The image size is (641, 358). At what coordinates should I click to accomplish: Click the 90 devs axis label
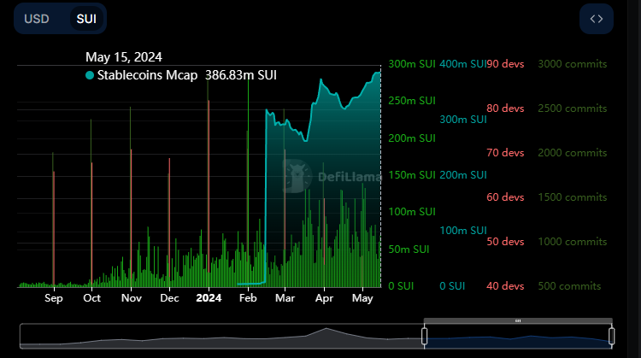pos(506,64)
